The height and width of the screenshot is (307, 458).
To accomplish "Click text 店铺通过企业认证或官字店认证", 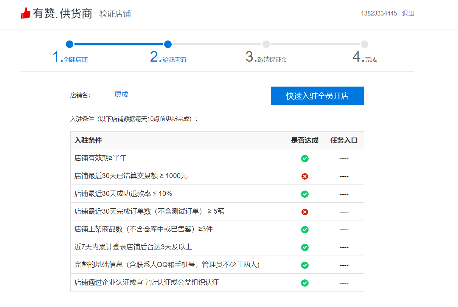I will click(x=147, y=282).
